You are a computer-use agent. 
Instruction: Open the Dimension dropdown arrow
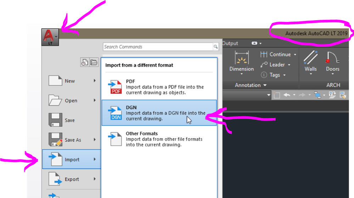pos(242,74)
